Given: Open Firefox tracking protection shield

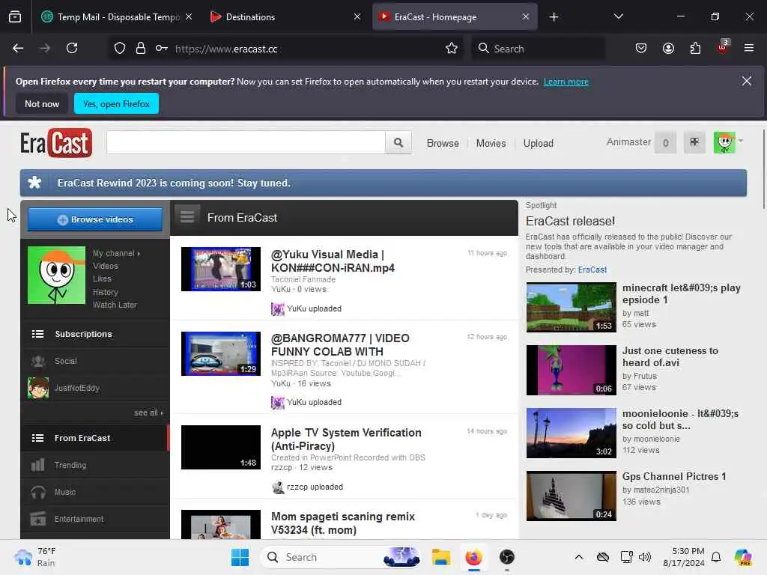Looking at the screenshot, I should 120,49.
